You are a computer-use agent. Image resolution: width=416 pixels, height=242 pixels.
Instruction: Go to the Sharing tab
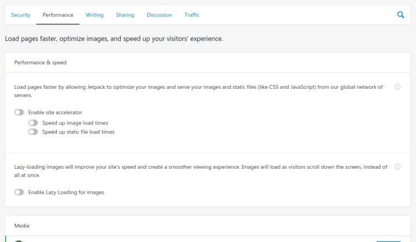(x=125, y=15)
